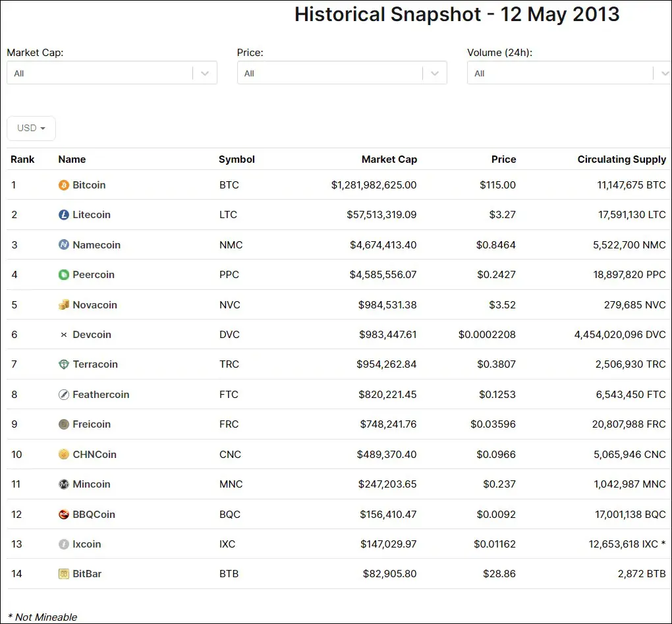The width and height of the screenshot is (672, 624).
Task: Click the Historical Snapshot 12 May 2013 heading
Action: (457, 14)
